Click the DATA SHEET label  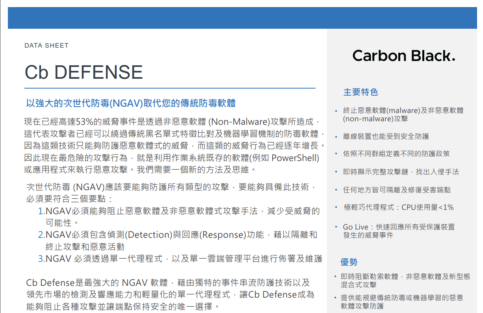(46, 46)
